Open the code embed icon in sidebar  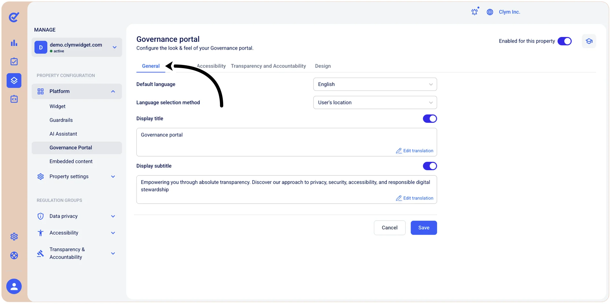point(14,99)
